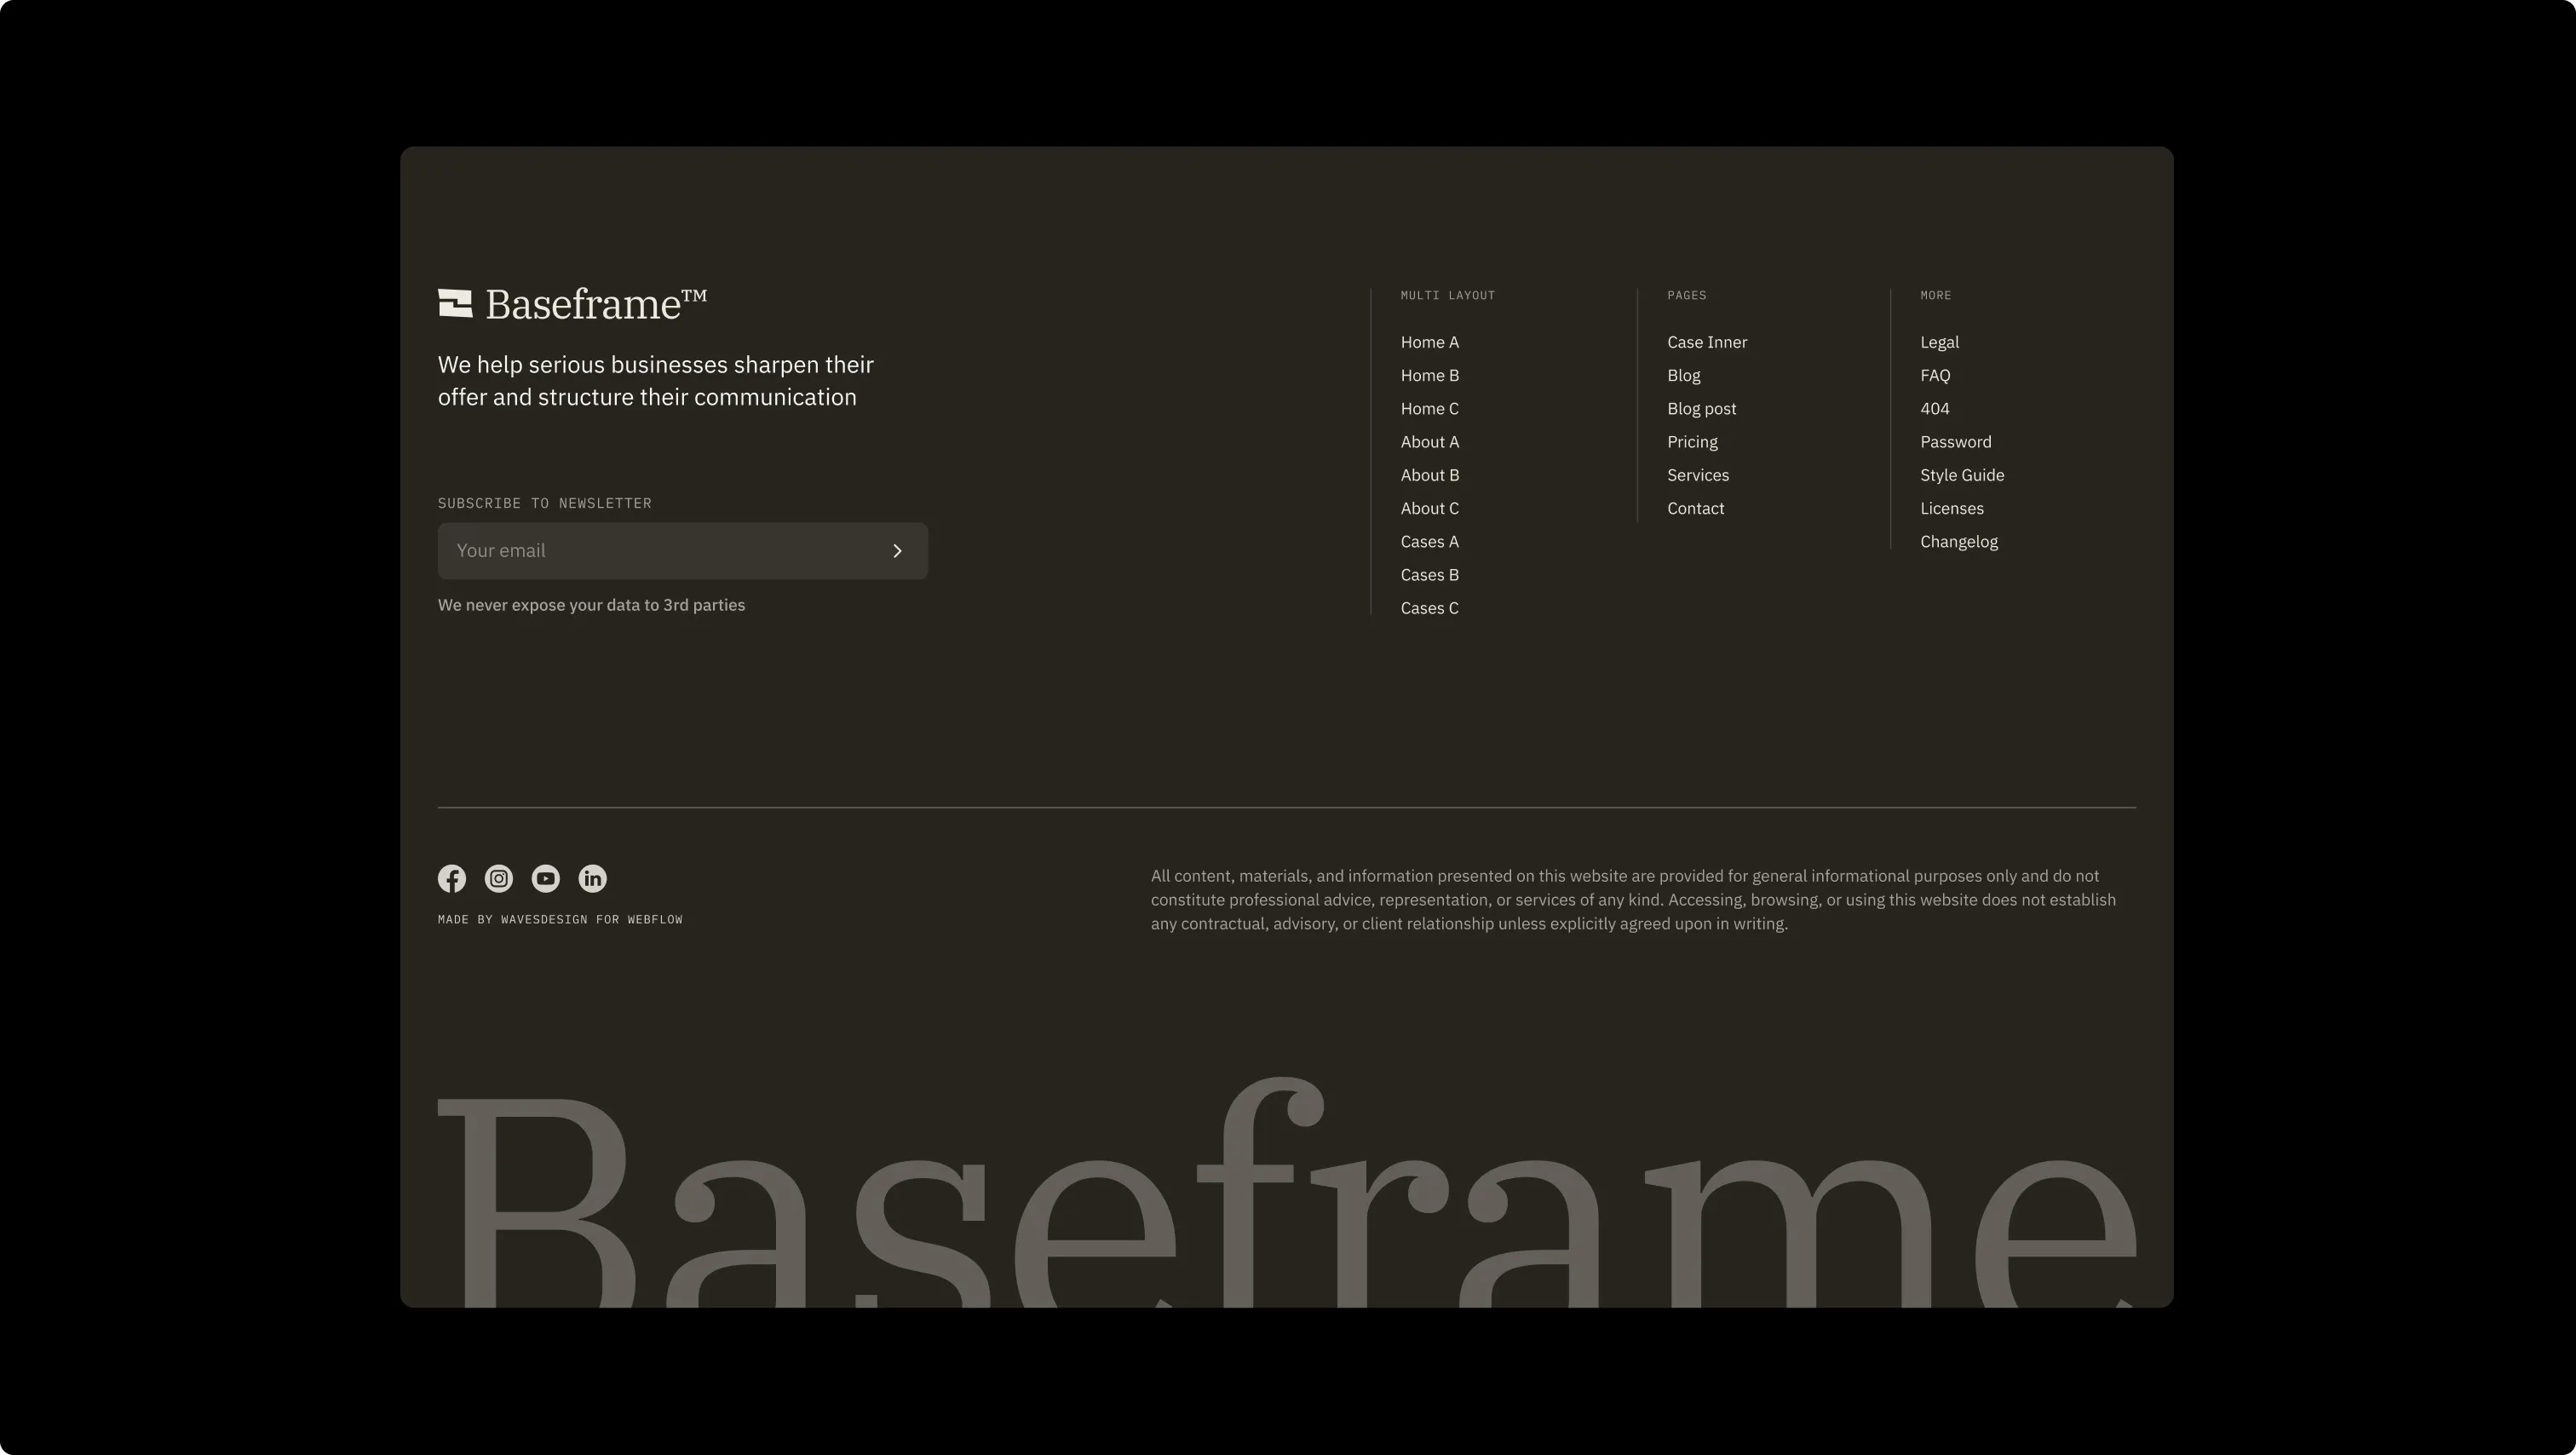
Task: Open the Changelog link
Action: click(1959, 541)
